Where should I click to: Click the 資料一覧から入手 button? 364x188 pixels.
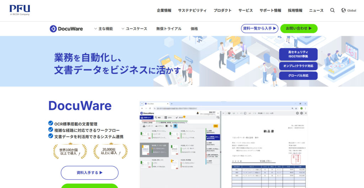[x=259, y=28]
